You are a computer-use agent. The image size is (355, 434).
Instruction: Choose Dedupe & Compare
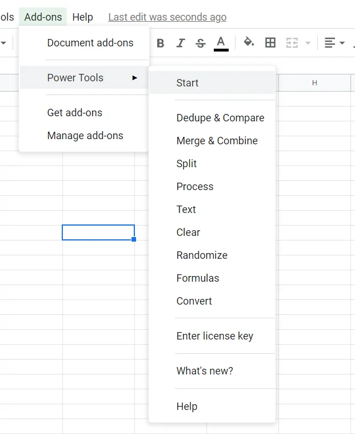point(220,118)
